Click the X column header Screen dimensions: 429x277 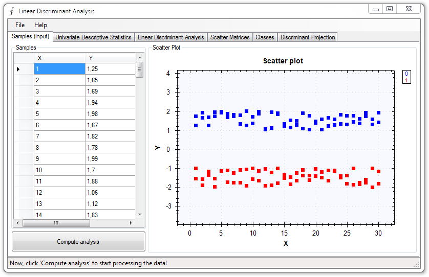pyautogui.click(x=60, y=58)
